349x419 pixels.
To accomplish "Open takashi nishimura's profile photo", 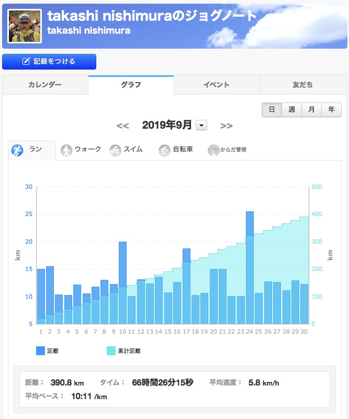I will (25, 25).
